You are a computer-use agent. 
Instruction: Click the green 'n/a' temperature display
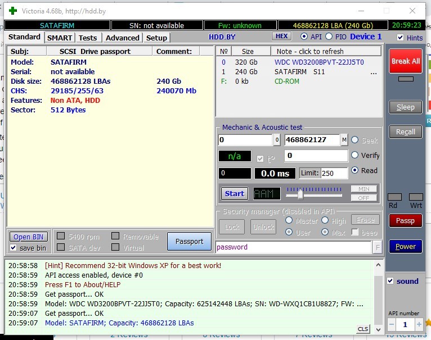click(235, 156)
